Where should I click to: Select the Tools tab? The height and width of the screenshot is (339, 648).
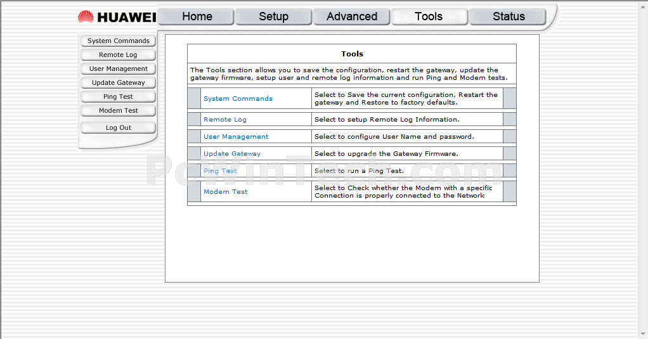coord(429,17)
